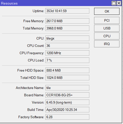Screen dimensions: 123x124
Task: Click the CPU Load field showing 7 %
Action: point(67,60)
